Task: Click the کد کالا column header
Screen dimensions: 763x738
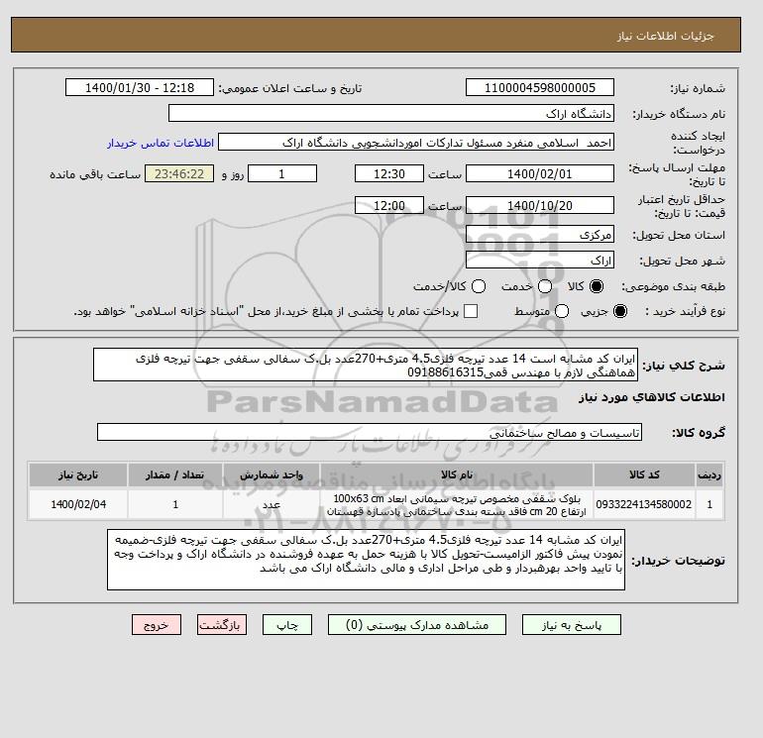Action: pyautogui.click(x=644, y=474)
